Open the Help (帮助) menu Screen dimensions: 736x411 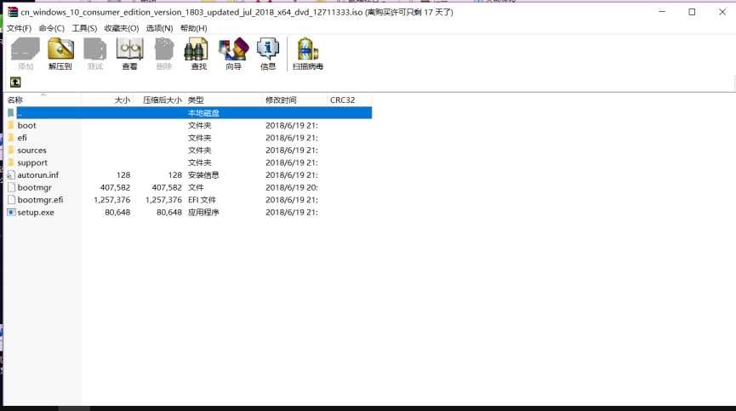pos(194,28)
